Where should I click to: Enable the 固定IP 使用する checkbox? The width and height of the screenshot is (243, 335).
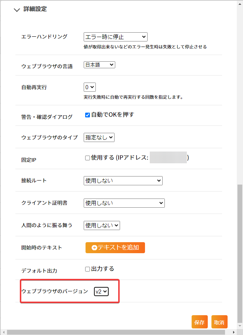(x=87, y=158)
